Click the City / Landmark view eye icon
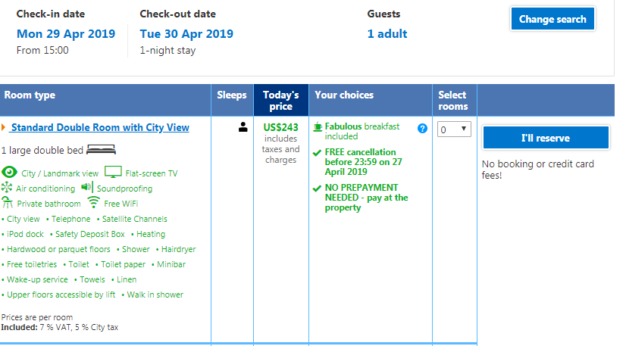This screenshot has width=626, height=346. (10, 173)
